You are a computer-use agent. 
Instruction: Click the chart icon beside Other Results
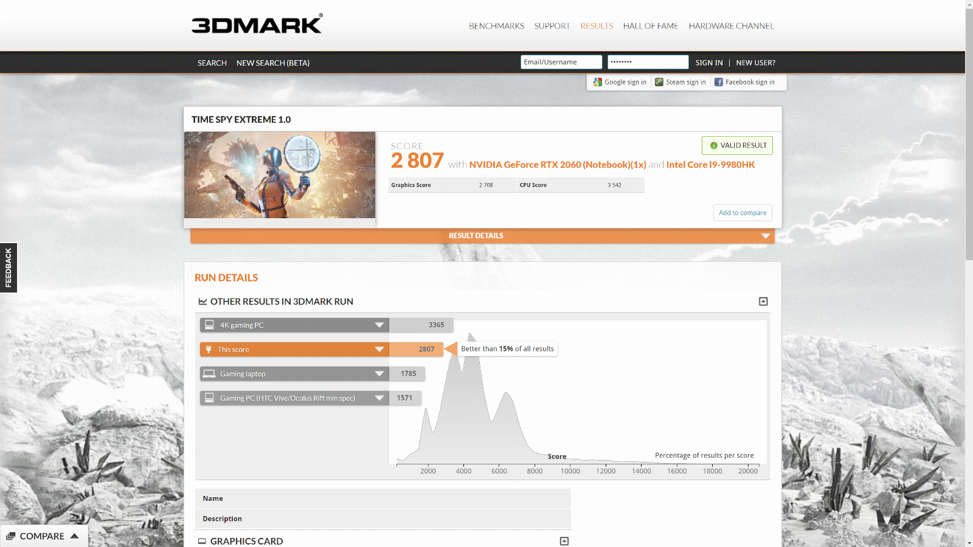pyautogui.click(x=203, y=301)
